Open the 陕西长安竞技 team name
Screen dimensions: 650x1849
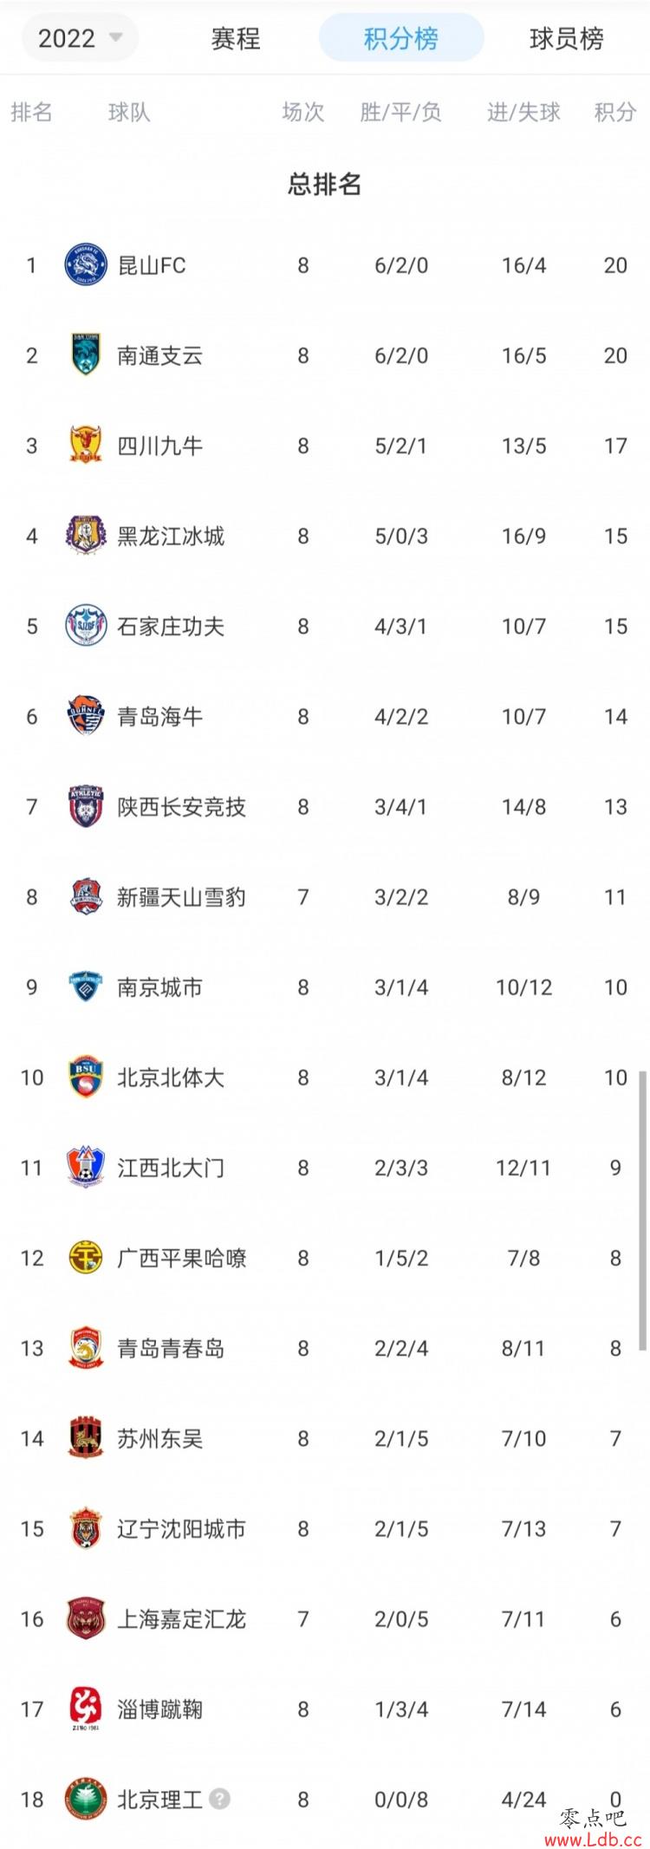click(181, 807)
